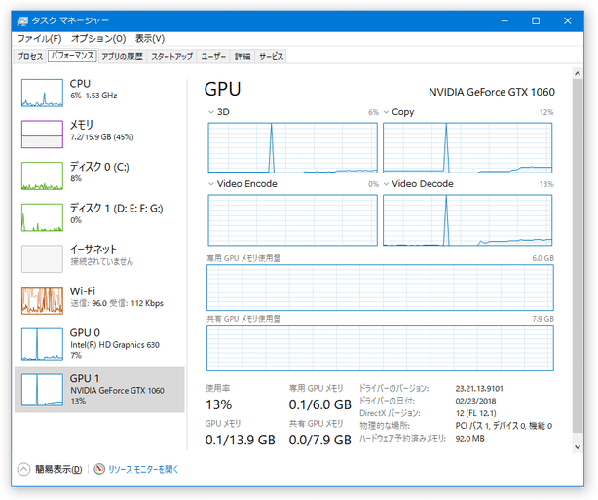The width and height of the screenshot is (598, 500).
Task: Open the ファイル(F) menu
Action: (x=39, y=39)
